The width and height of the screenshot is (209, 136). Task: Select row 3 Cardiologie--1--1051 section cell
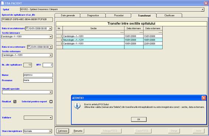[93, 43]
